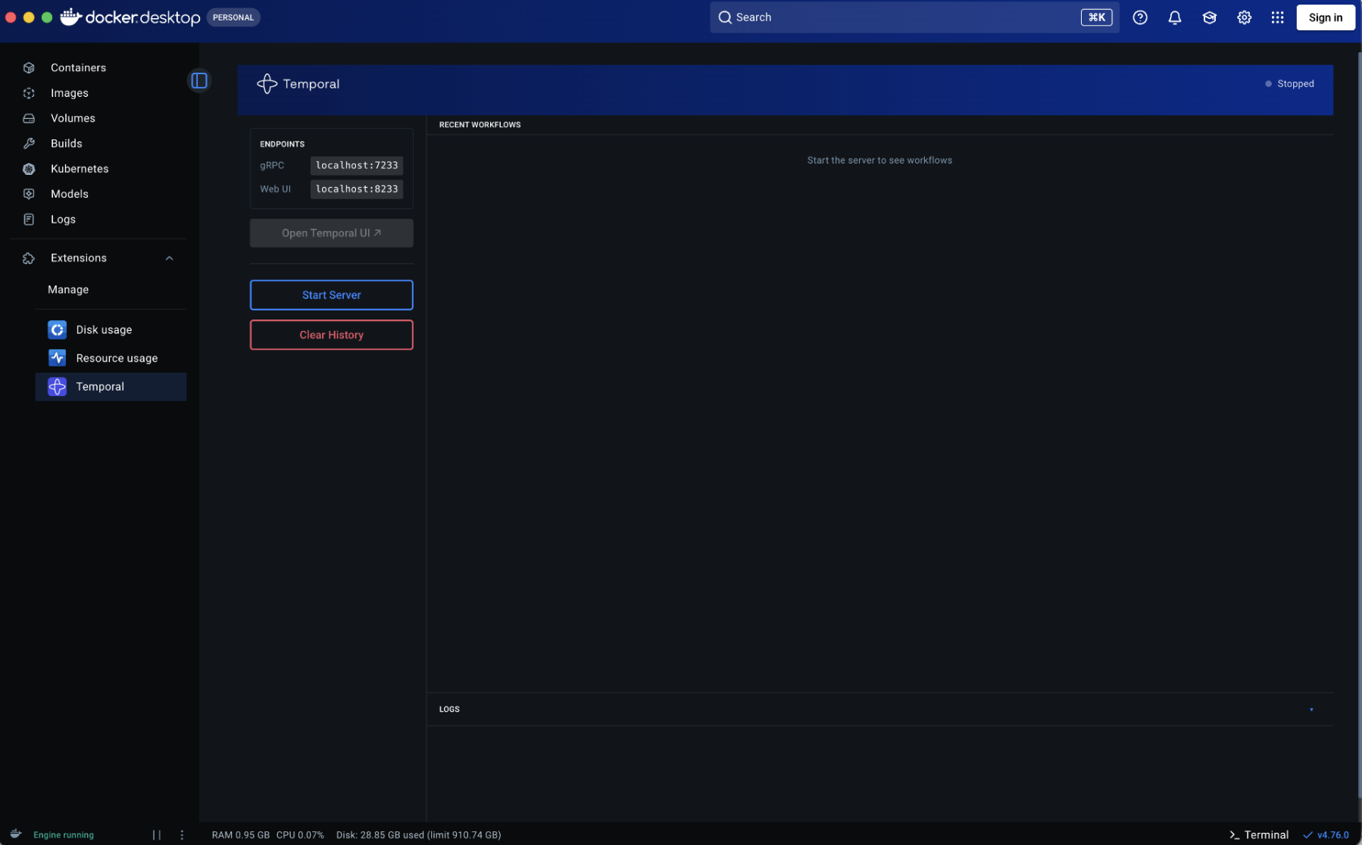Open notifications bell icon

tap(1174, 17)
